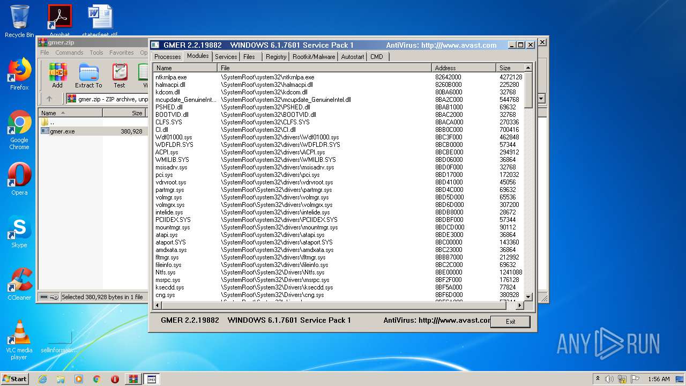Switch to Autostart tab in GMER
686x386 pixels.
pyautogui.click(x=353, y=56)
